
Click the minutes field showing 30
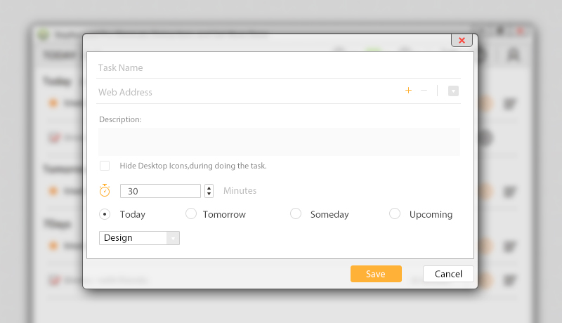pos(160,190)
